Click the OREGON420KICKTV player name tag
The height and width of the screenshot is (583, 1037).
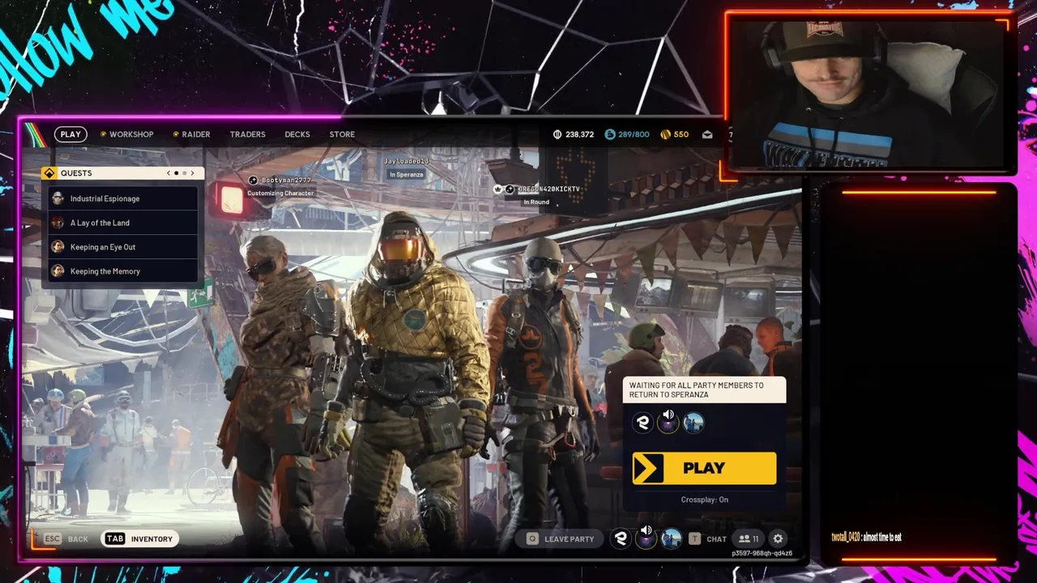tap(549, 189)
